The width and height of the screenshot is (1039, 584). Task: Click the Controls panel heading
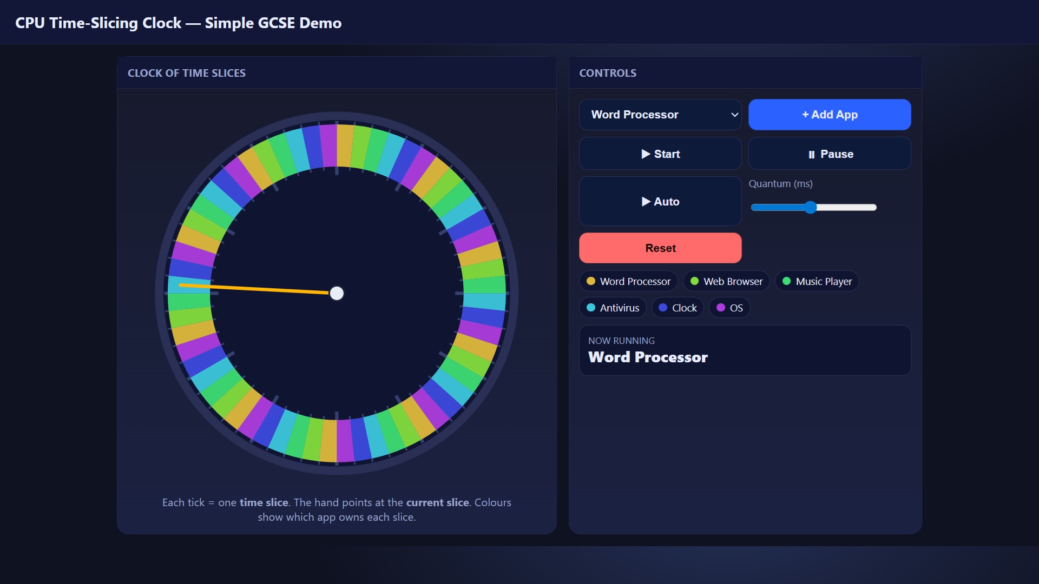click(607, 73)
